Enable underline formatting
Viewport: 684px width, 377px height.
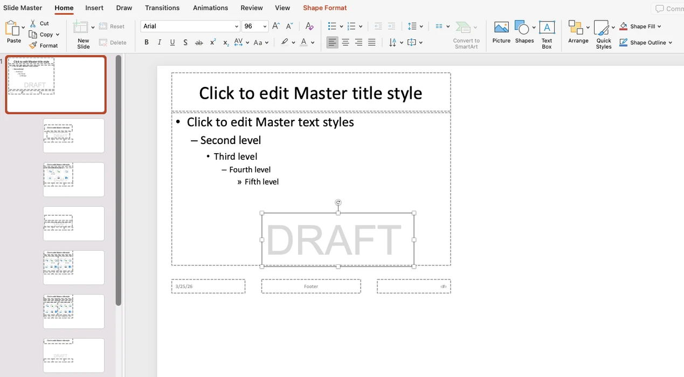point(172,42)
